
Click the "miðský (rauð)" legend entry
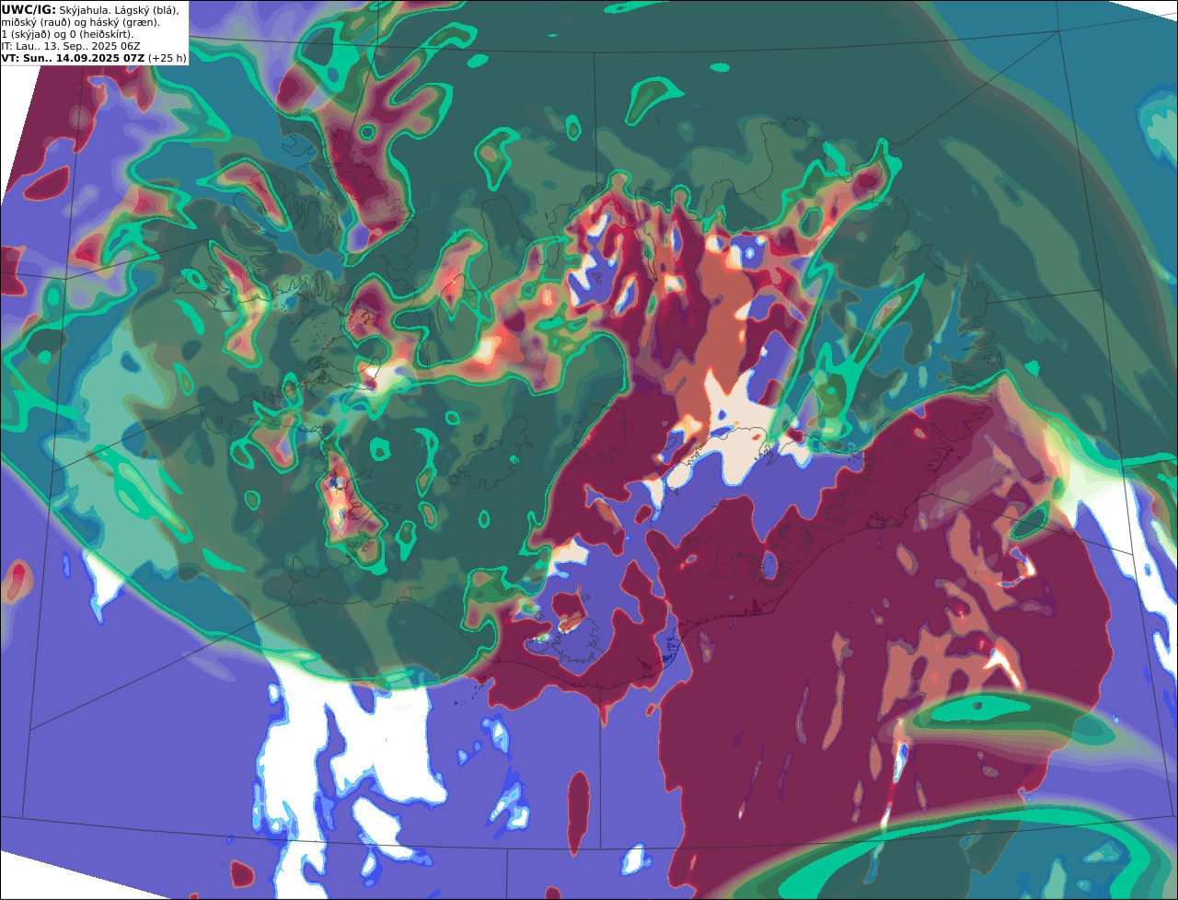[x=36, y=23]
